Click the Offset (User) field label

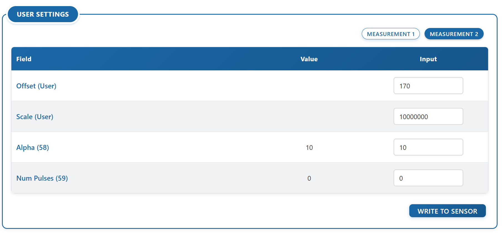pyautogui.click(x=36, y=86)
